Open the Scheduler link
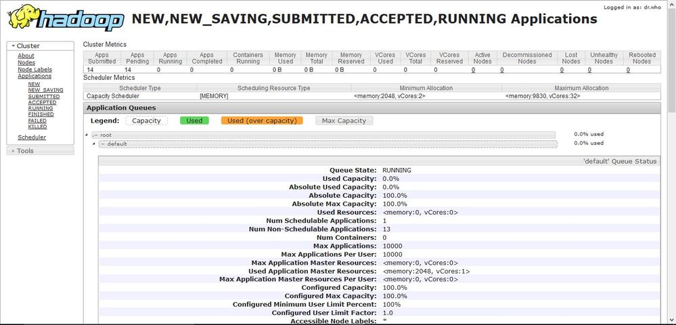676x325 pixels. tap(32, 137)
